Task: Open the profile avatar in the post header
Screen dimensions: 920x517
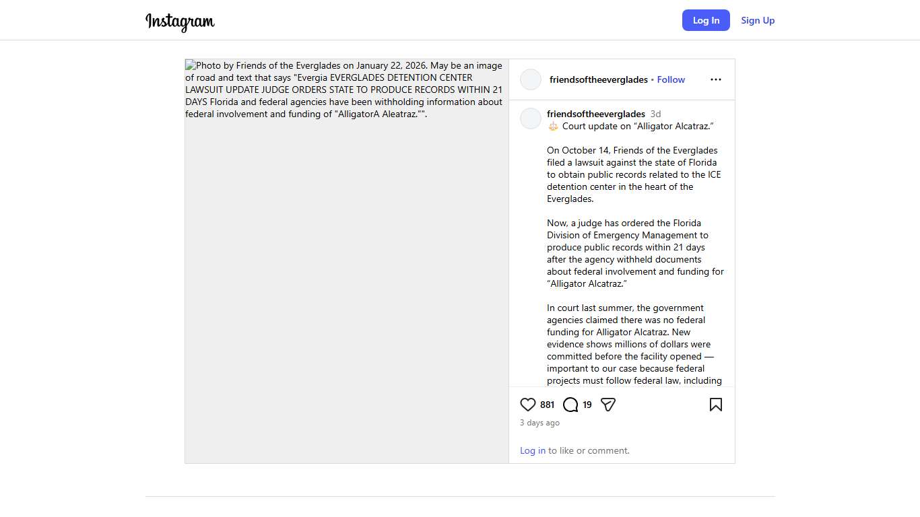Action: click(531, 79)
